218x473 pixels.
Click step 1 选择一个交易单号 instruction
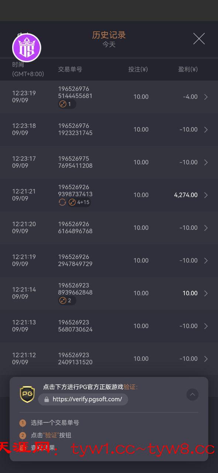click(x=55, y=423)
